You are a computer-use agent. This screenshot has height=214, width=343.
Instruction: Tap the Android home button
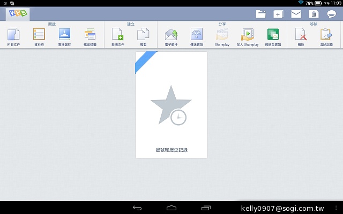pos(171,208)
